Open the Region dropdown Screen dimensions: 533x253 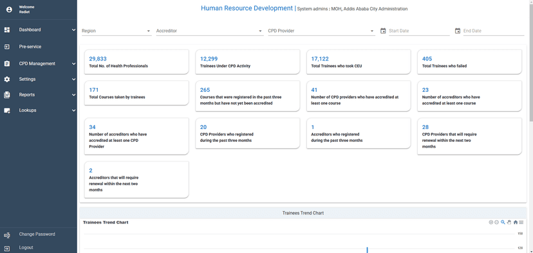pos(117,31)
